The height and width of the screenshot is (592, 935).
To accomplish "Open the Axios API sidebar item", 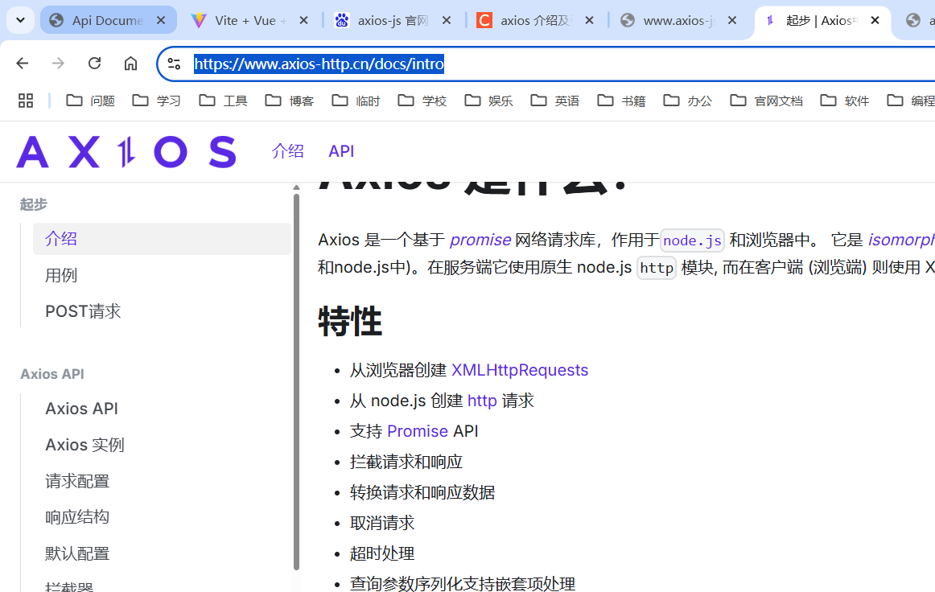I will (x=82, y=409).
